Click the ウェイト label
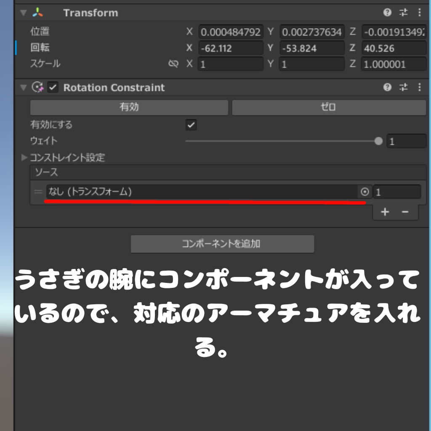This screenshot has width=431, height=431. pos(44,141)
